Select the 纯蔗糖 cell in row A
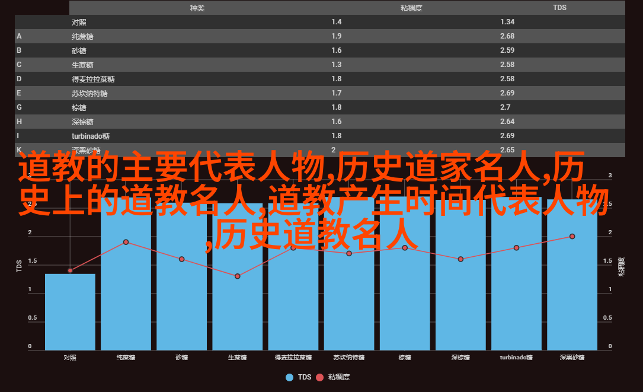643x392 pixels. [82, 37]
